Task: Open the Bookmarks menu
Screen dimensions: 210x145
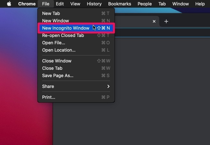Action: click(120, 4)
